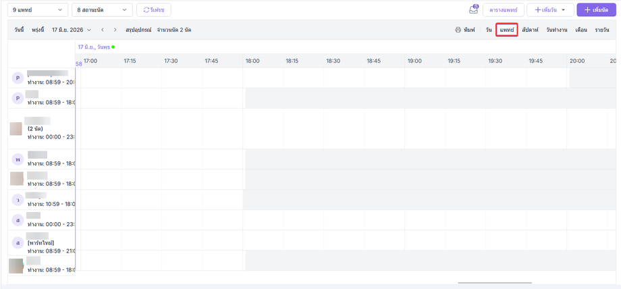
Task: Click the รีเฟรช refresh button label
Action: pyautogui.click(x=157, y=10)
